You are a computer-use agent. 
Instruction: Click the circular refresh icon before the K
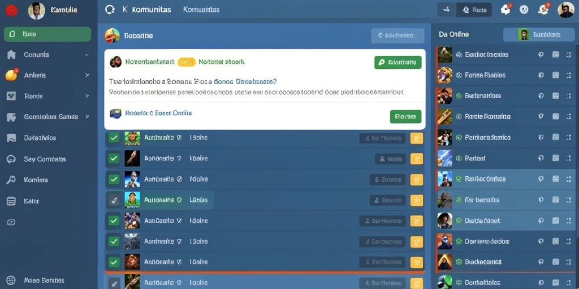pyautogui.click(x=110, y=10)
